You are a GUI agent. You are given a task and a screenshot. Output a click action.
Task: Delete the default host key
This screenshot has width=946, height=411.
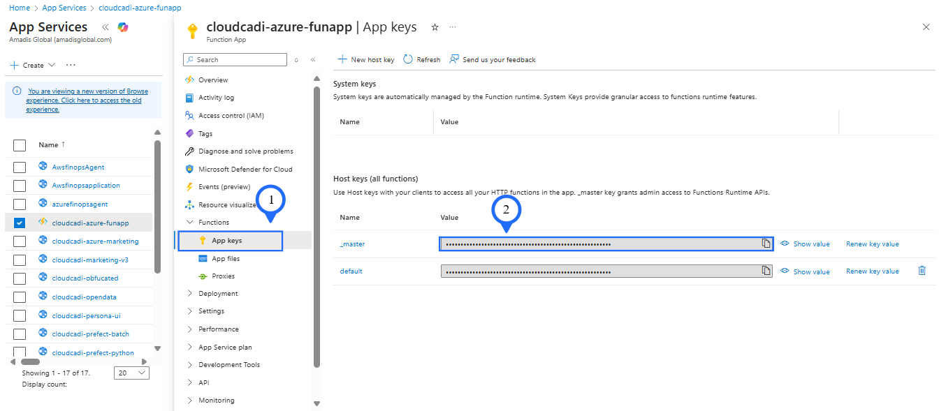click(x=922, y=271)
